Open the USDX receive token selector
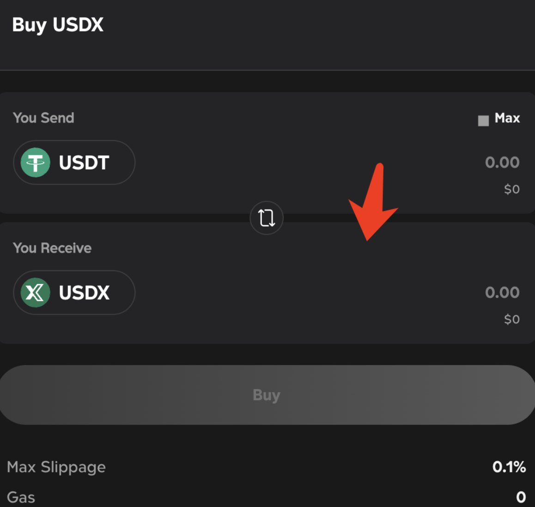 (74, 292)
